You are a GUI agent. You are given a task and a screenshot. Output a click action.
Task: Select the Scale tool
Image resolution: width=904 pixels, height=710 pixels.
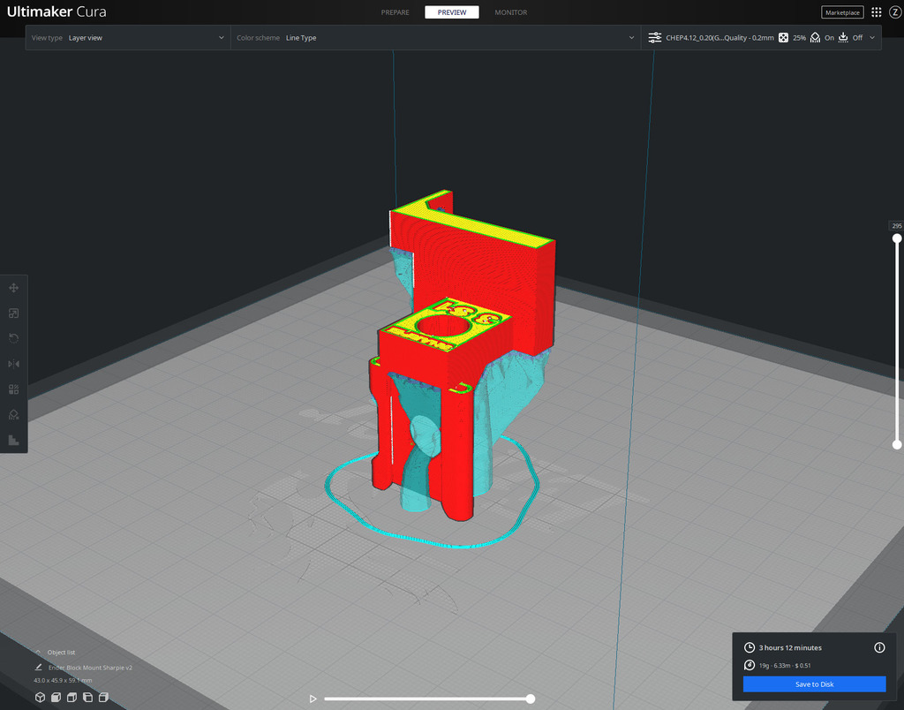(13, 313)
